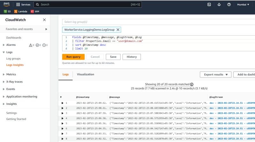Click the @message column header
This screenshot has height=142, width=255.
coord(114,97)
